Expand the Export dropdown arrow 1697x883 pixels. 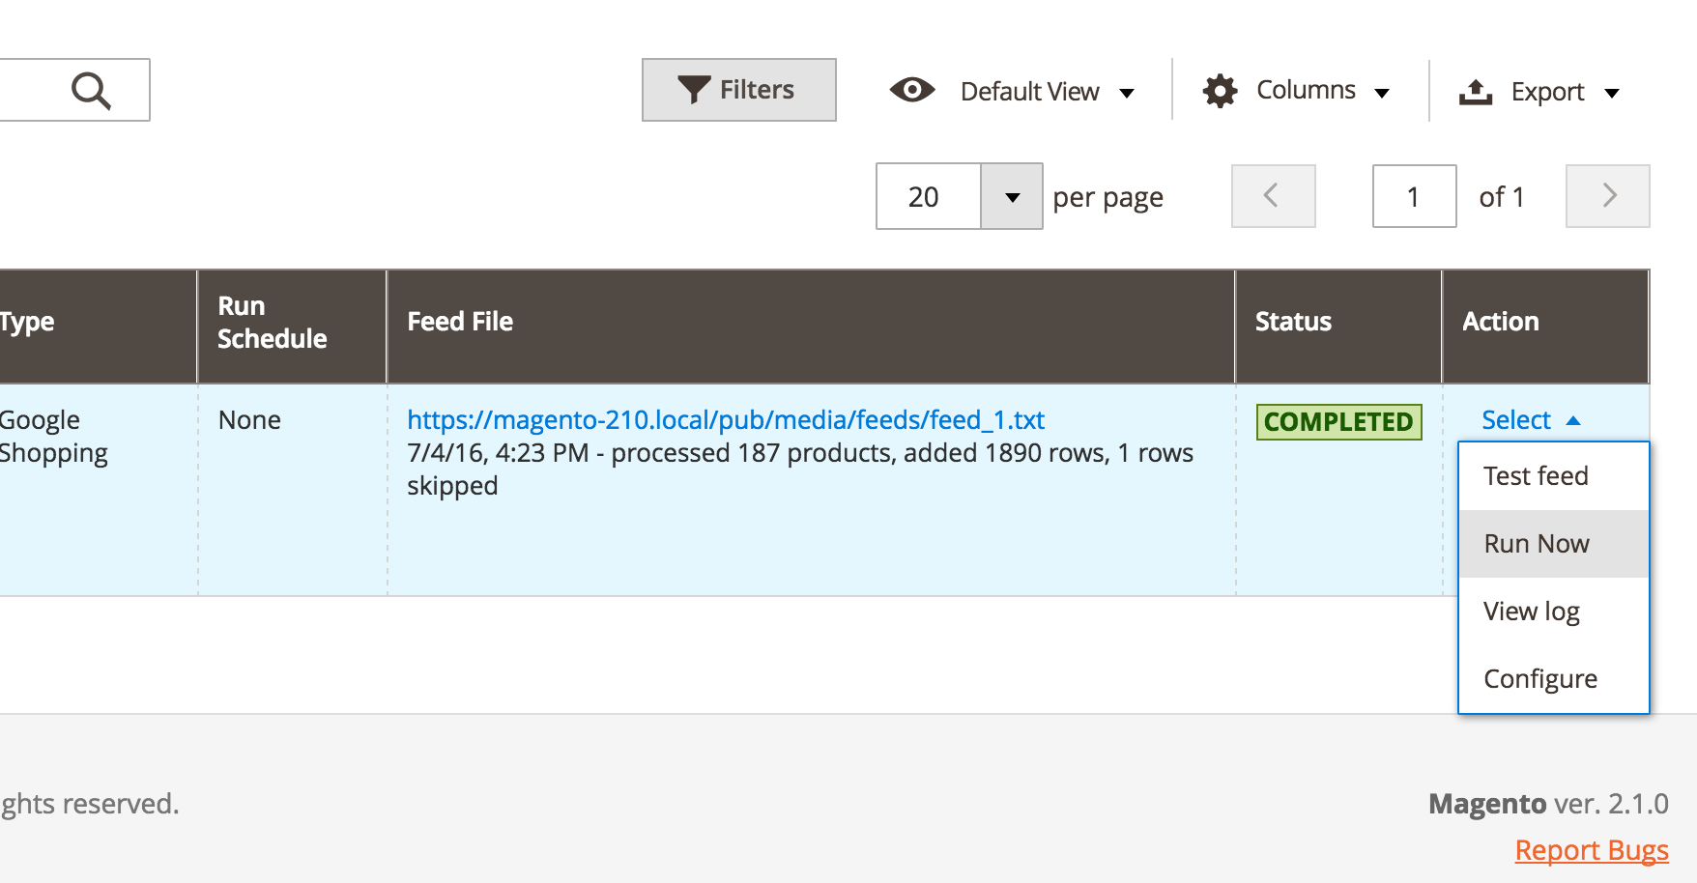[x=1612, y=93]
